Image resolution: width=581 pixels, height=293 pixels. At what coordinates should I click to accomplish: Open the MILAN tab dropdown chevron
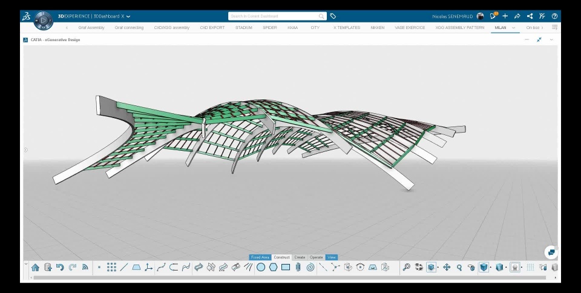tap(514, 28)
